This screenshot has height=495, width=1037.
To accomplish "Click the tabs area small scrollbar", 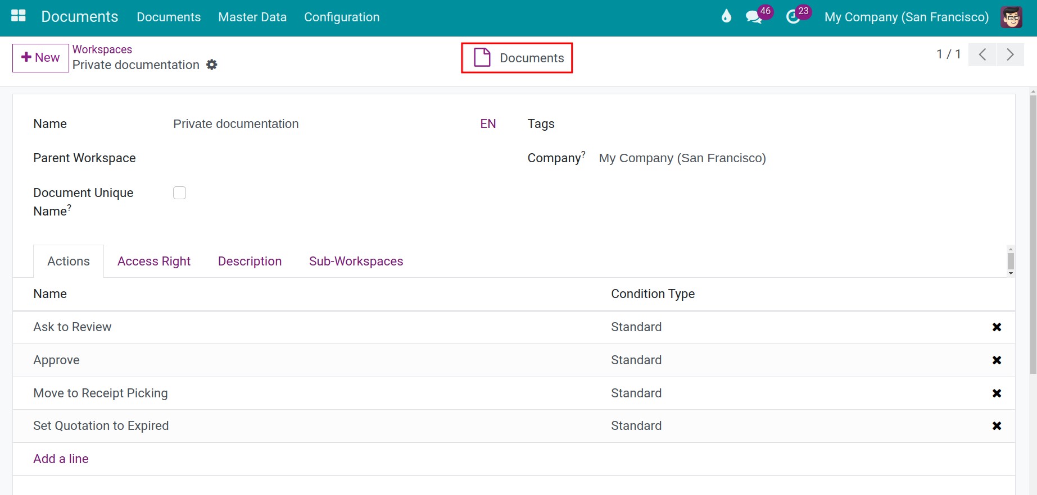I will click(1011, 261).
